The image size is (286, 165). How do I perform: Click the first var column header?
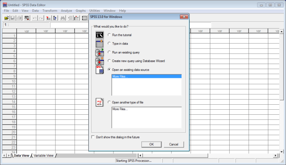[26, 31]
